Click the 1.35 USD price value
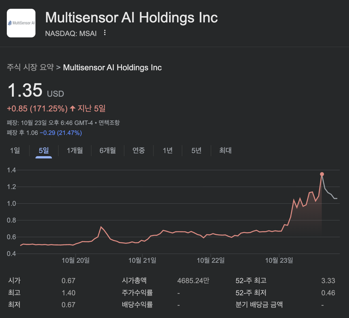This screenshot has width=349, height=318. tap(35, 90)
